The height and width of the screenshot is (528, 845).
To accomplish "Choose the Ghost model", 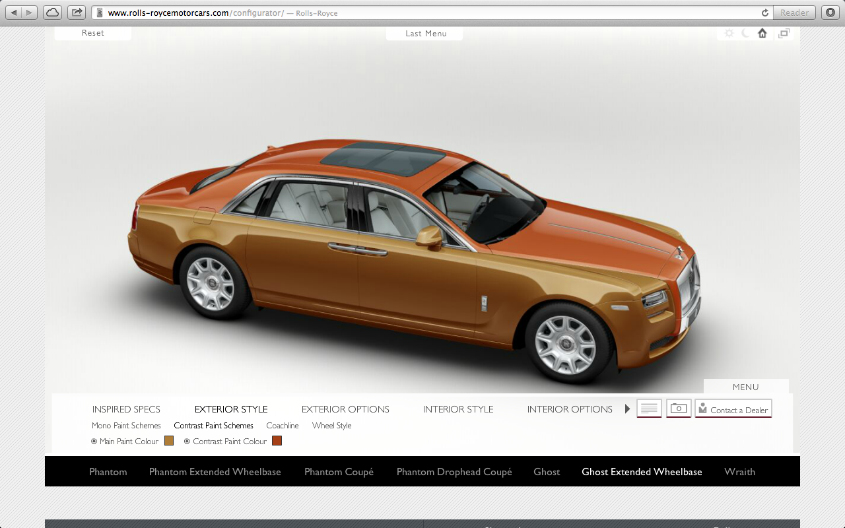I will 547,472.
